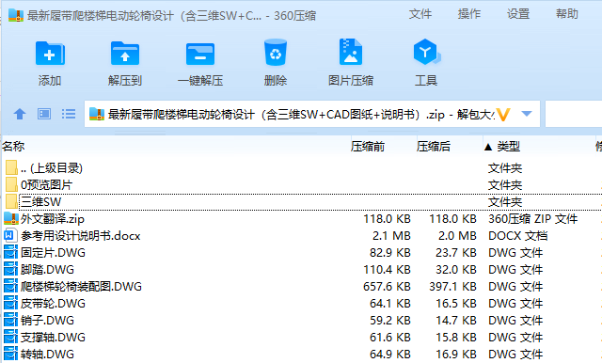The width and height of the screenshot is (602, 363).
Task: Click the Word icon of 参考用设计说明书.docx
Action: [10, 235]
